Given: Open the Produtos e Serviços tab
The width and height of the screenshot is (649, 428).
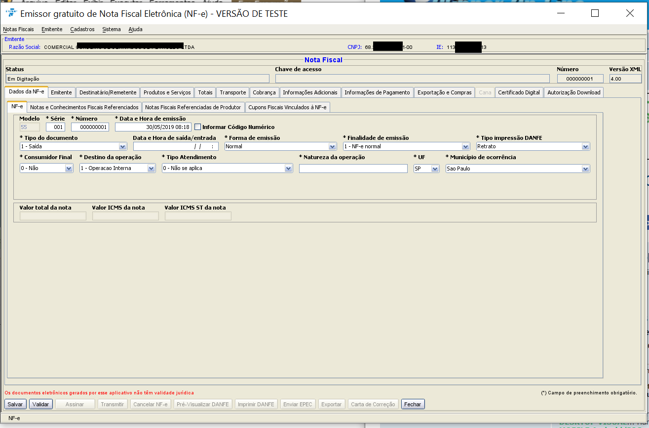Looking at the screenshot, I should point(167,92).
